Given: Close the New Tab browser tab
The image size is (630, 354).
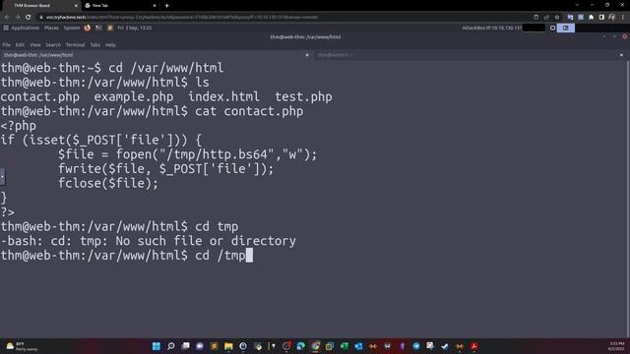Looking at the screenshot, I should pos(155,6).
